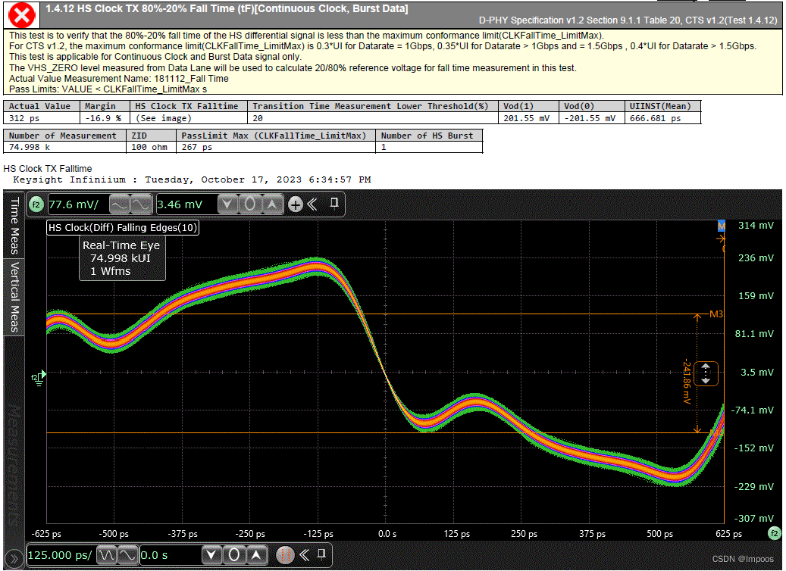Click the round timebase reference icon
The height and width of the screenshot is (571, 786).
285,555
